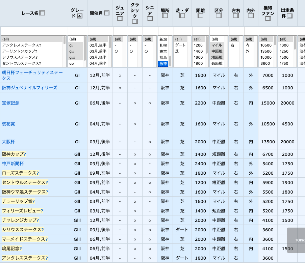Click the ascending sort icon beside グレード
This screenshot has height=263, width=305.
point(79,16)
